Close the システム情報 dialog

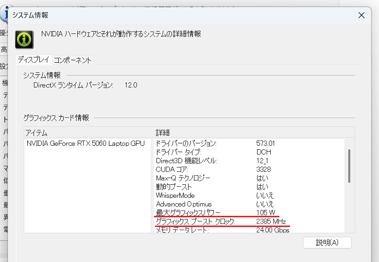[362, 15]
